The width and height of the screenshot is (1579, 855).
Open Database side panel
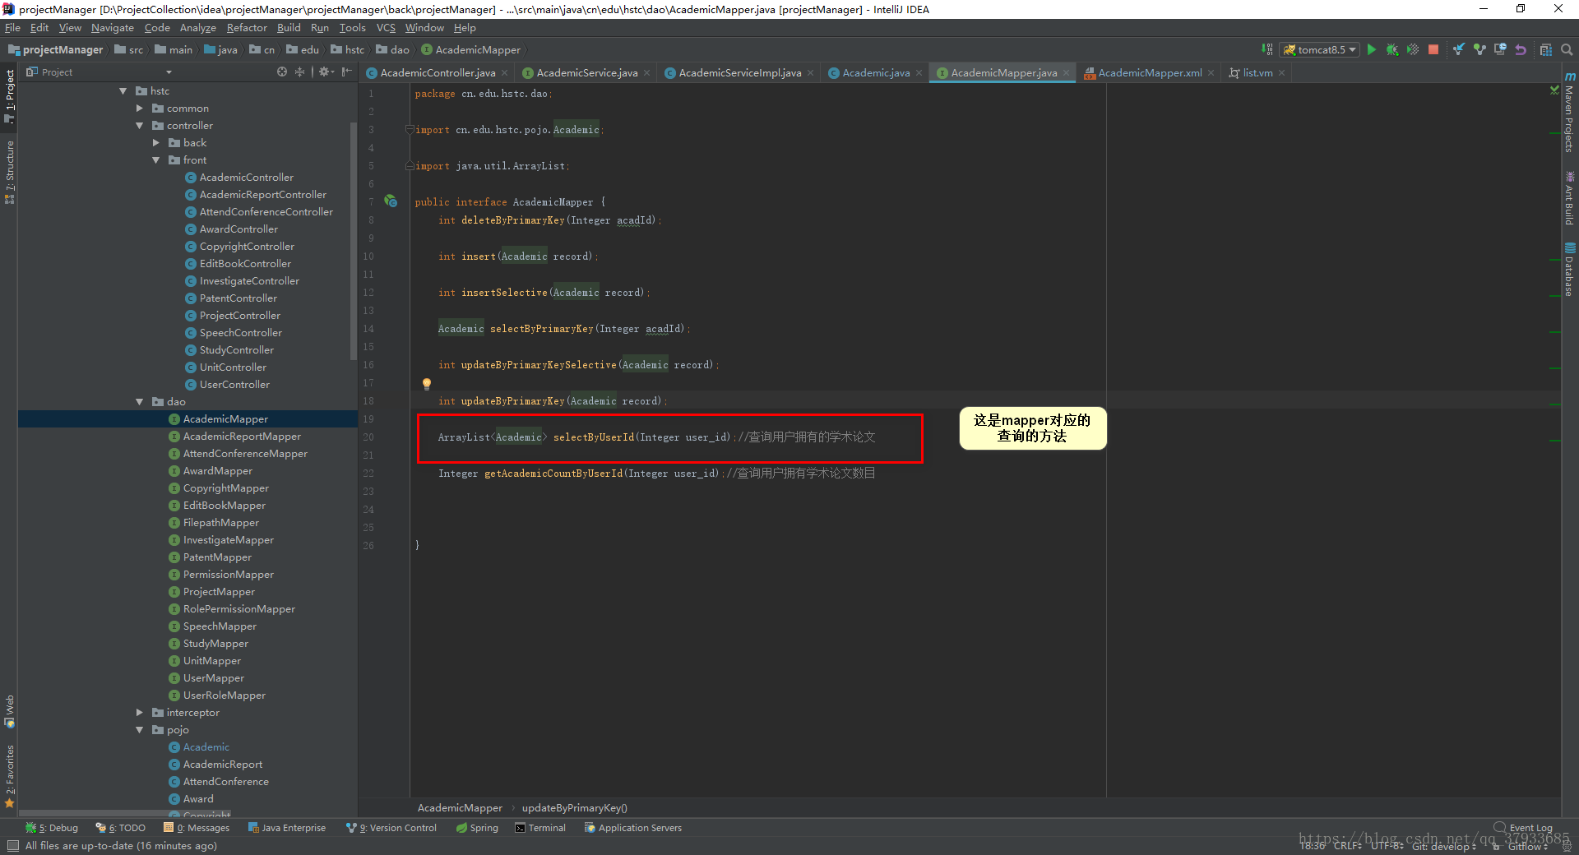pyautogui.click(x=1570, y=269)
